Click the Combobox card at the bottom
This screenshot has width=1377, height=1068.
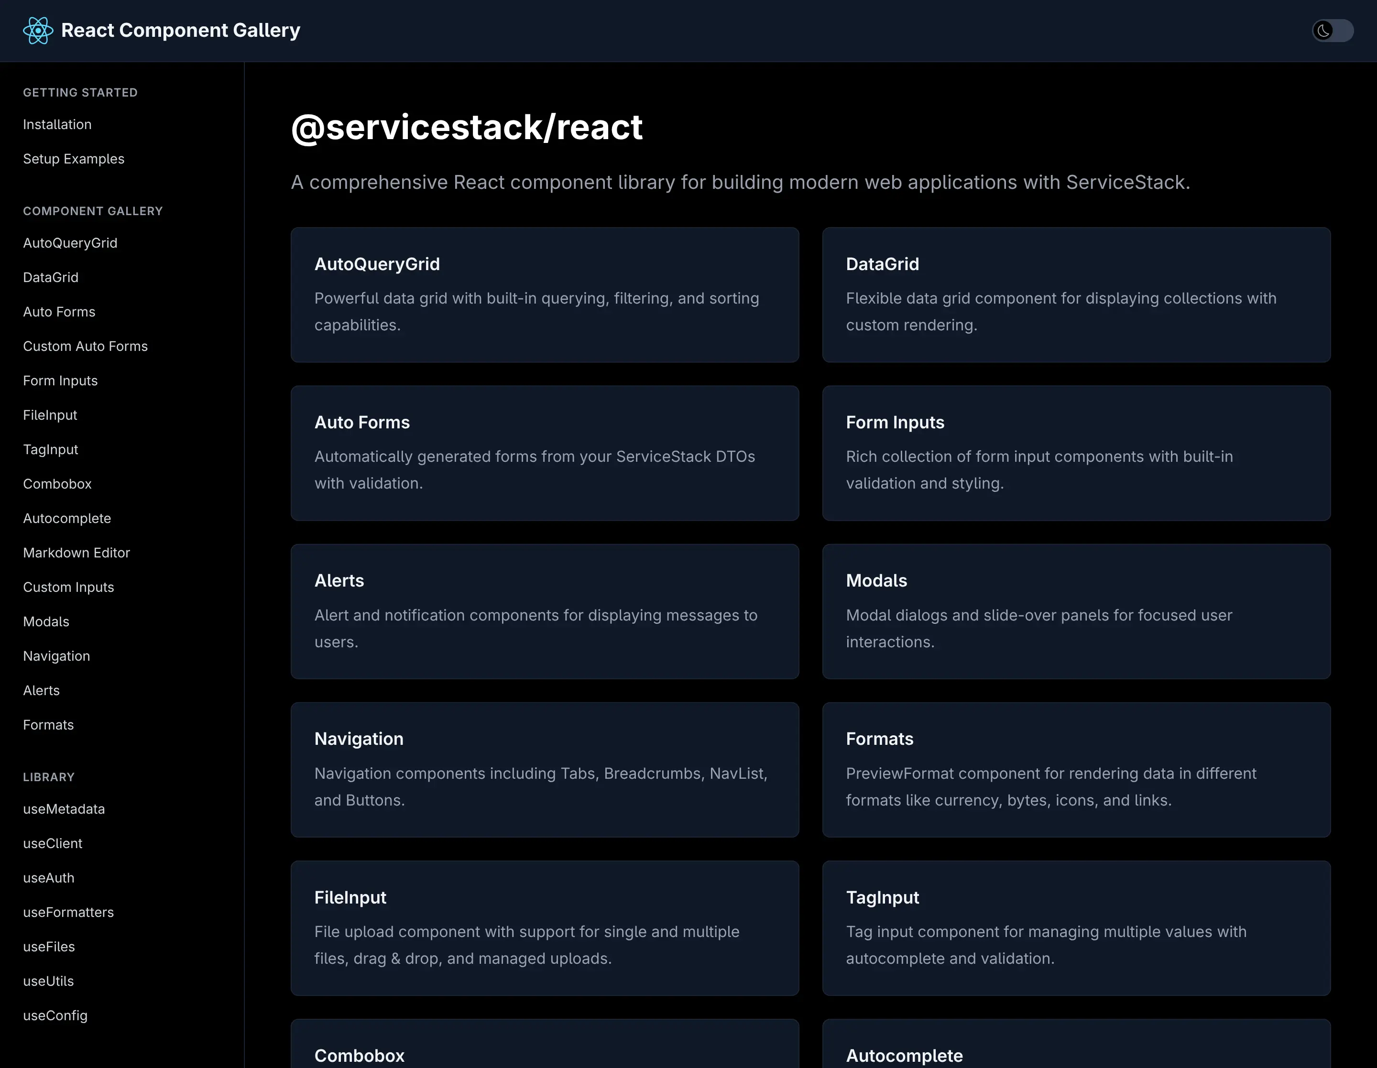[x=545, y=1050]
